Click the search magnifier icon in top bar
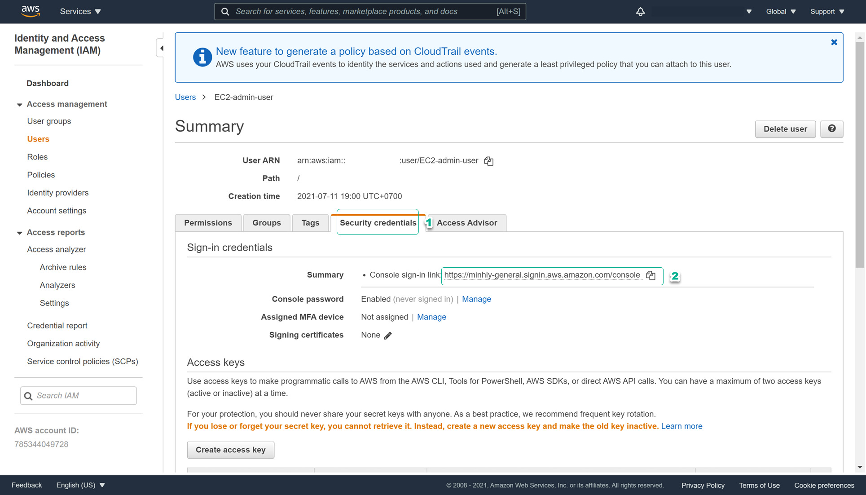 (225, 12)
